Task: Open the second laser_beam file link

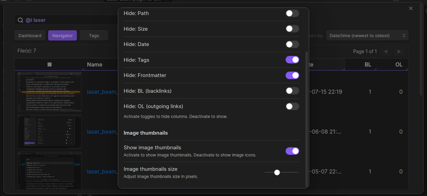Action: click(102, 132)
